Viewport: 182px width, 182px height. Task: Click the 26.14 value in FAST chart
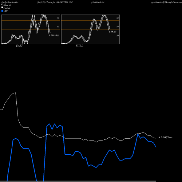54,35
